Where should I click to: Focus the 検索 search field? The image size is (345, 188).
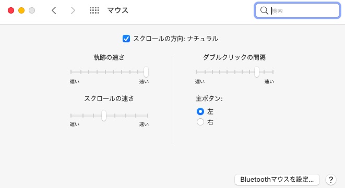point(298,10)
